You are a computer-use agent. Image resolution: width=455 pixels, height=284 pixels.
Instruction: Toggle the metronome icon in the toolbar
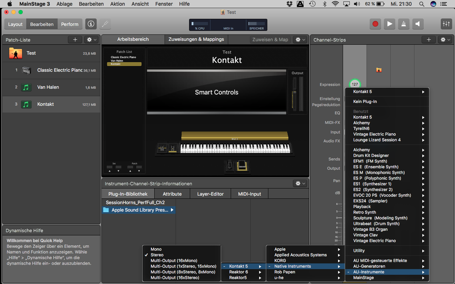pos(403,24)
